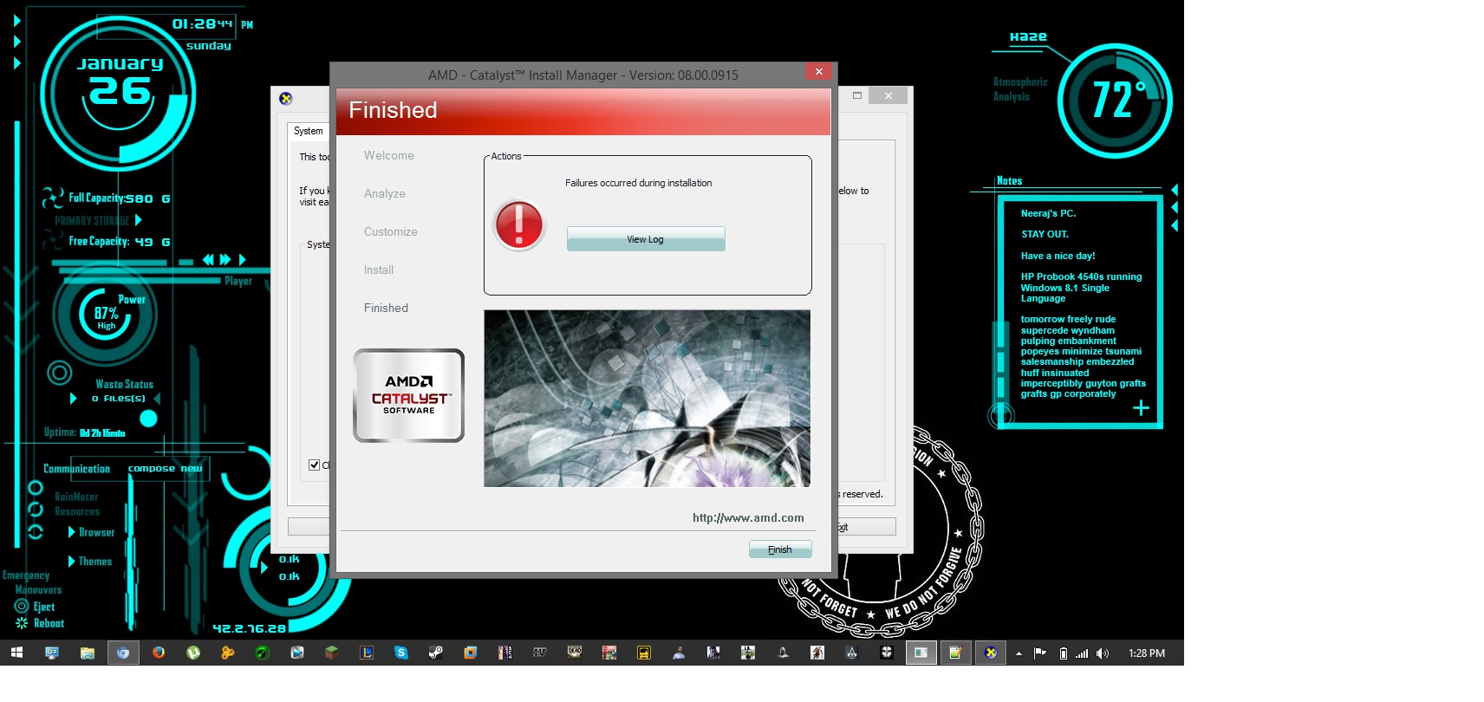Click the Uptime readout in the left panel
Image resolution: width=1484 pixels, height=702 pixels.
click(84, 432)
